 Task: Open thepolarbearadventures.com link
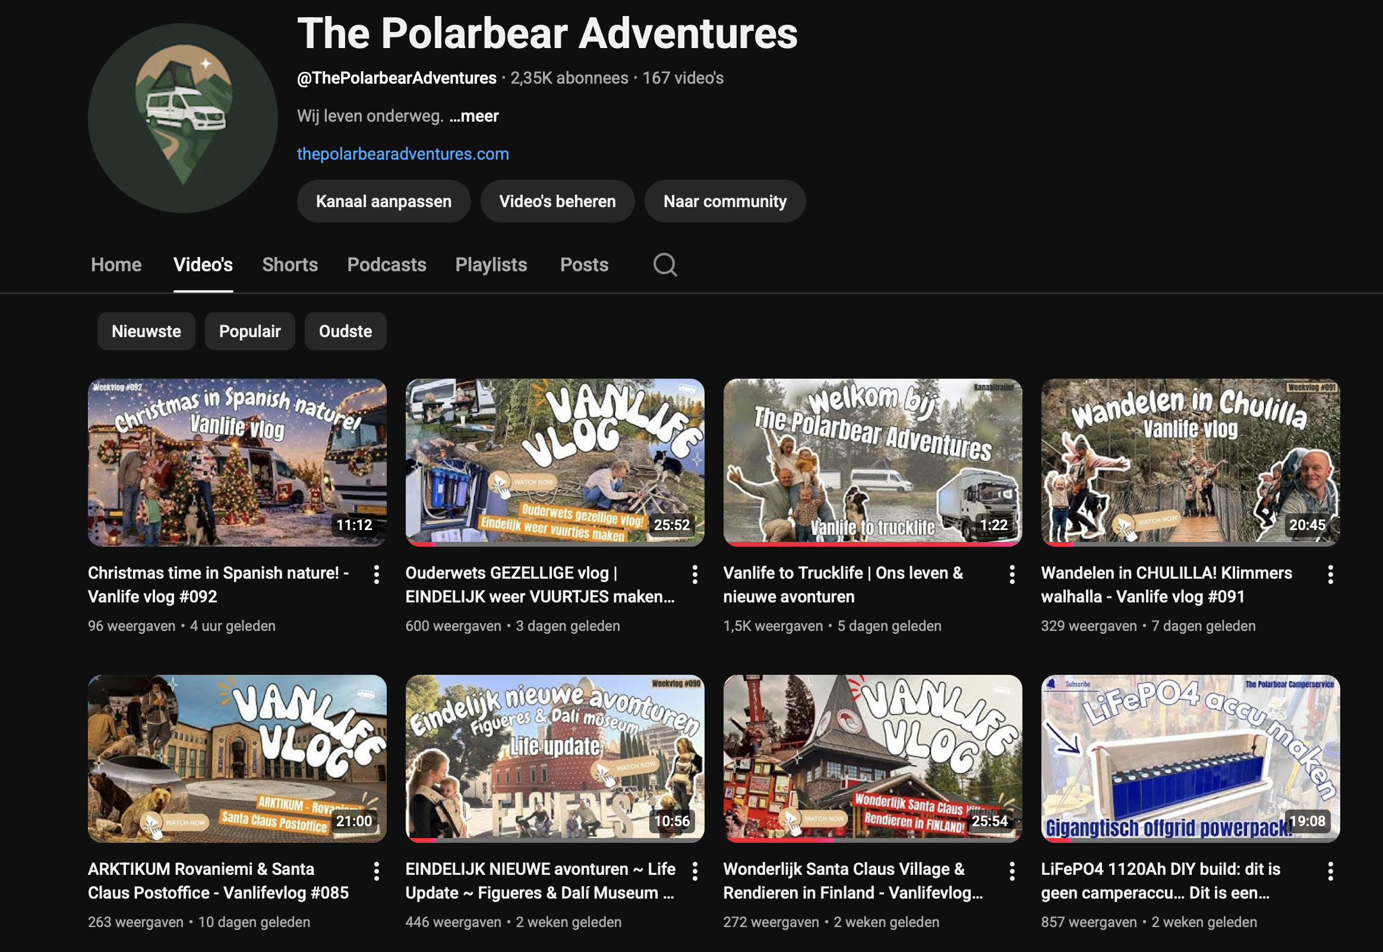(403, 154)
